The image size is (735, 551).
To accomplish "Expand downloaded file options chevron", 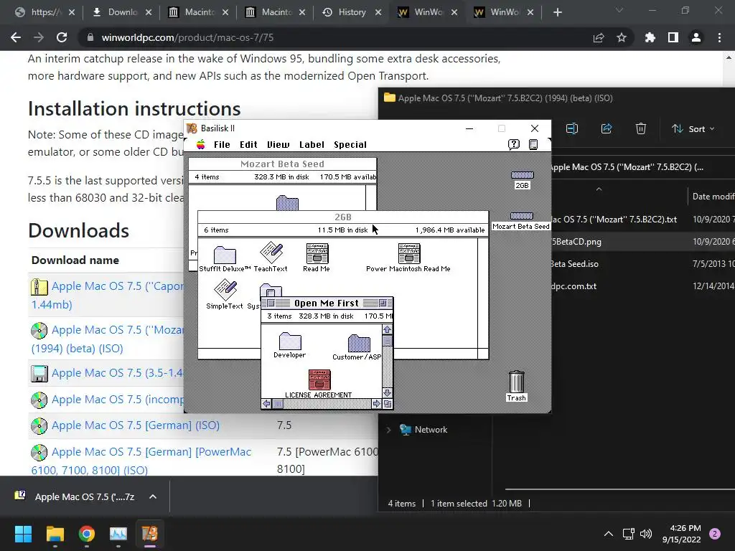I will (153, 496).
